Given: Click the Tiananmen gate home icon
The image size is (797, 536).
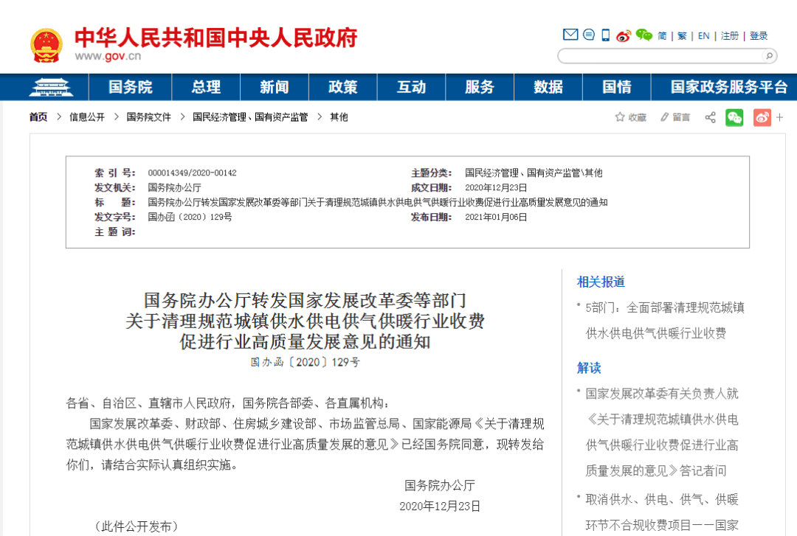Looking at the screenshot, I should click(x=49, y=87).
